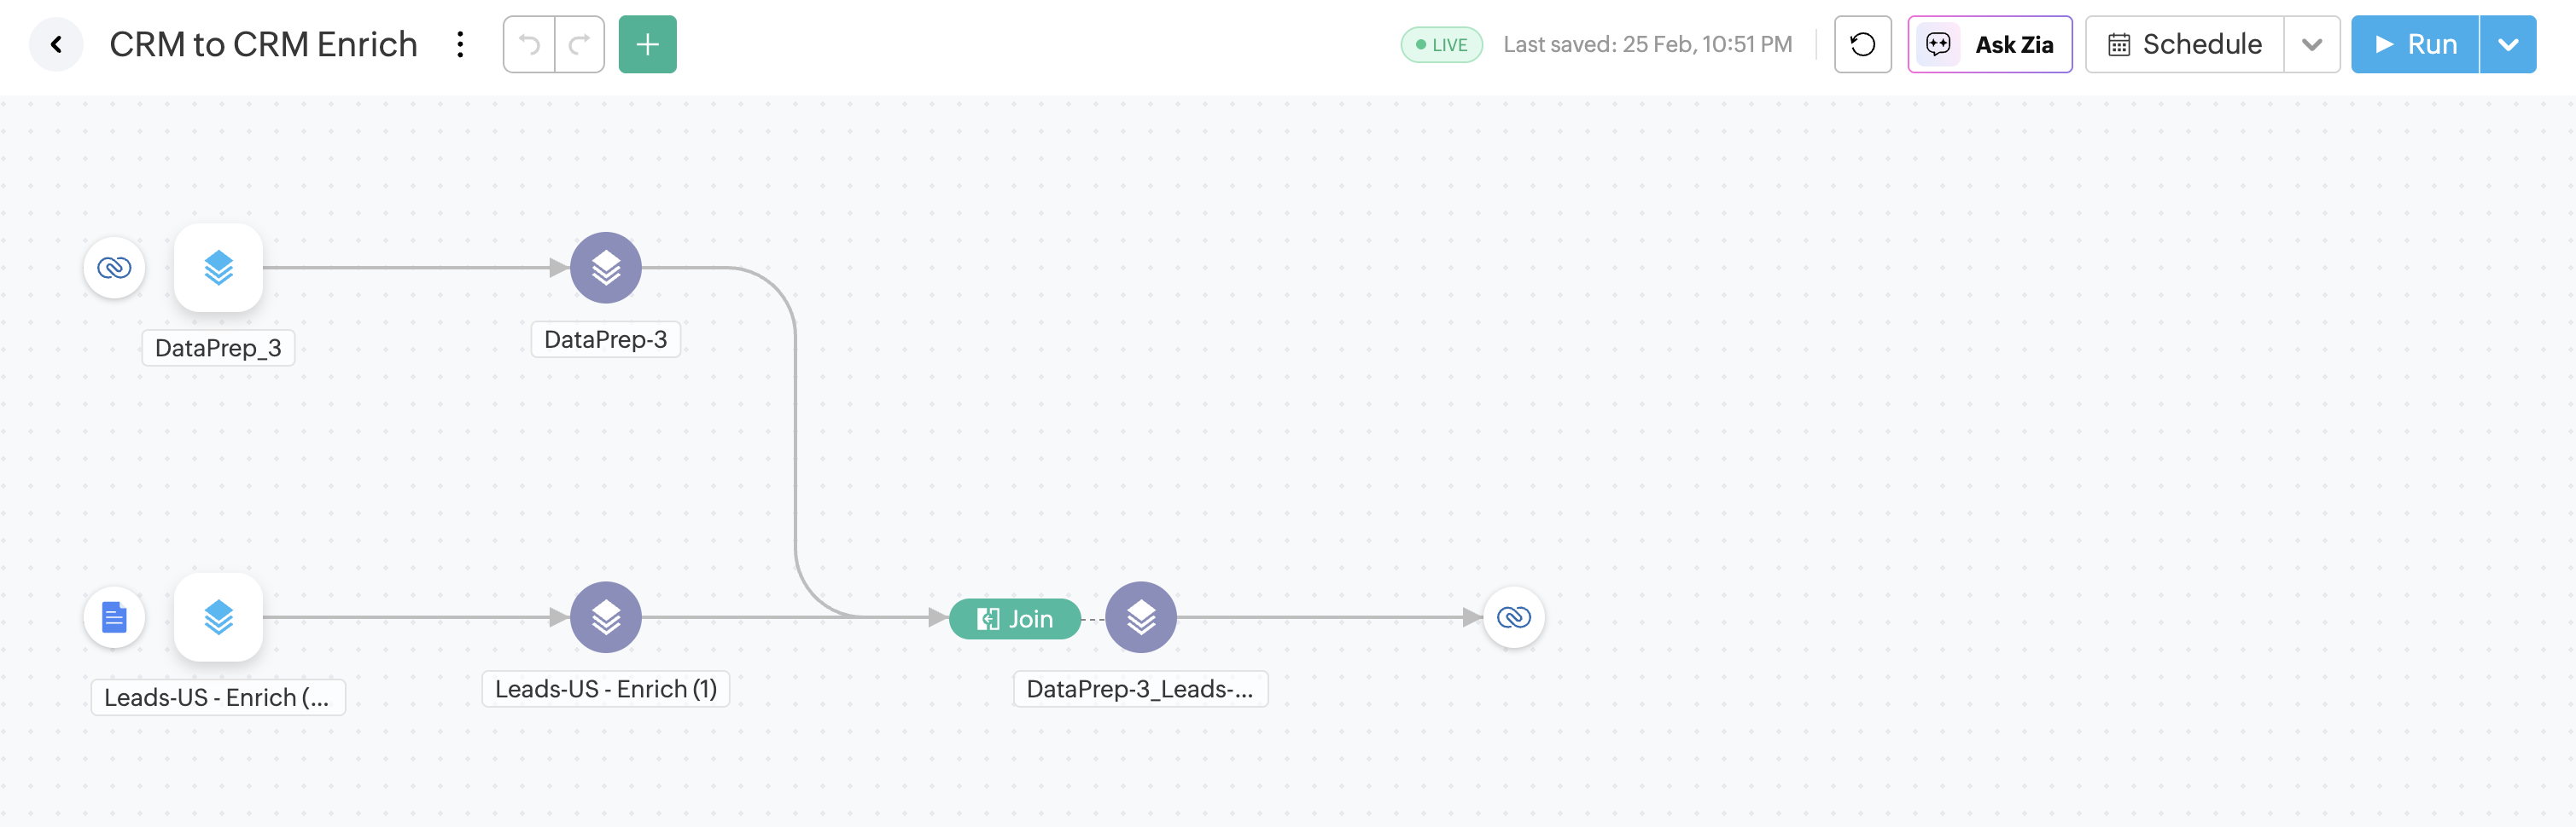Click the Schedule button
Screen dimensions: 2576x827
2185,45
